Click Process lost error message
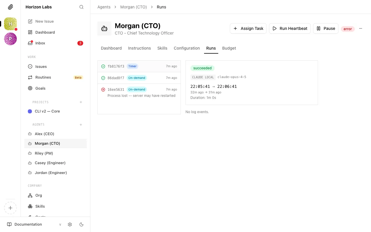 (141, 96)
